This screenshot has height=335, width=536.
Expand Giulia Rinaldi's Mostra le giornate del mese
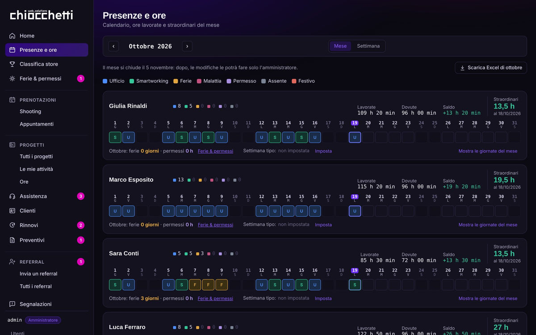pos(488,151)
